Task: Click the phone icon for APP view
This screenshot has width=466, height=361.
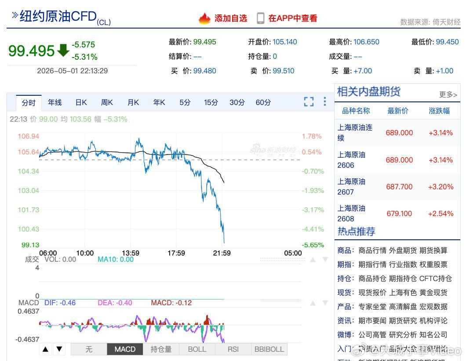Action: [260, 18]
